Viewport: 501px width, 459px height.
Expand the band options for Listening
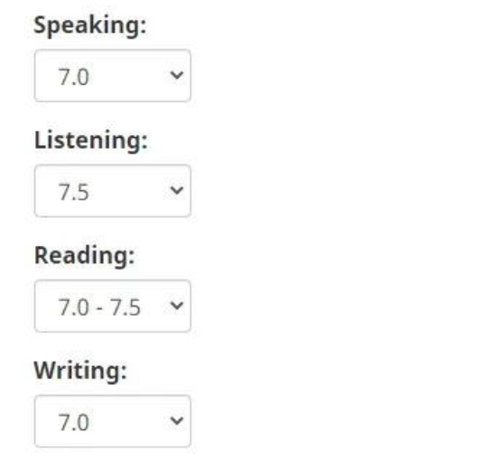pyautogui.click(x=113, y=191)
